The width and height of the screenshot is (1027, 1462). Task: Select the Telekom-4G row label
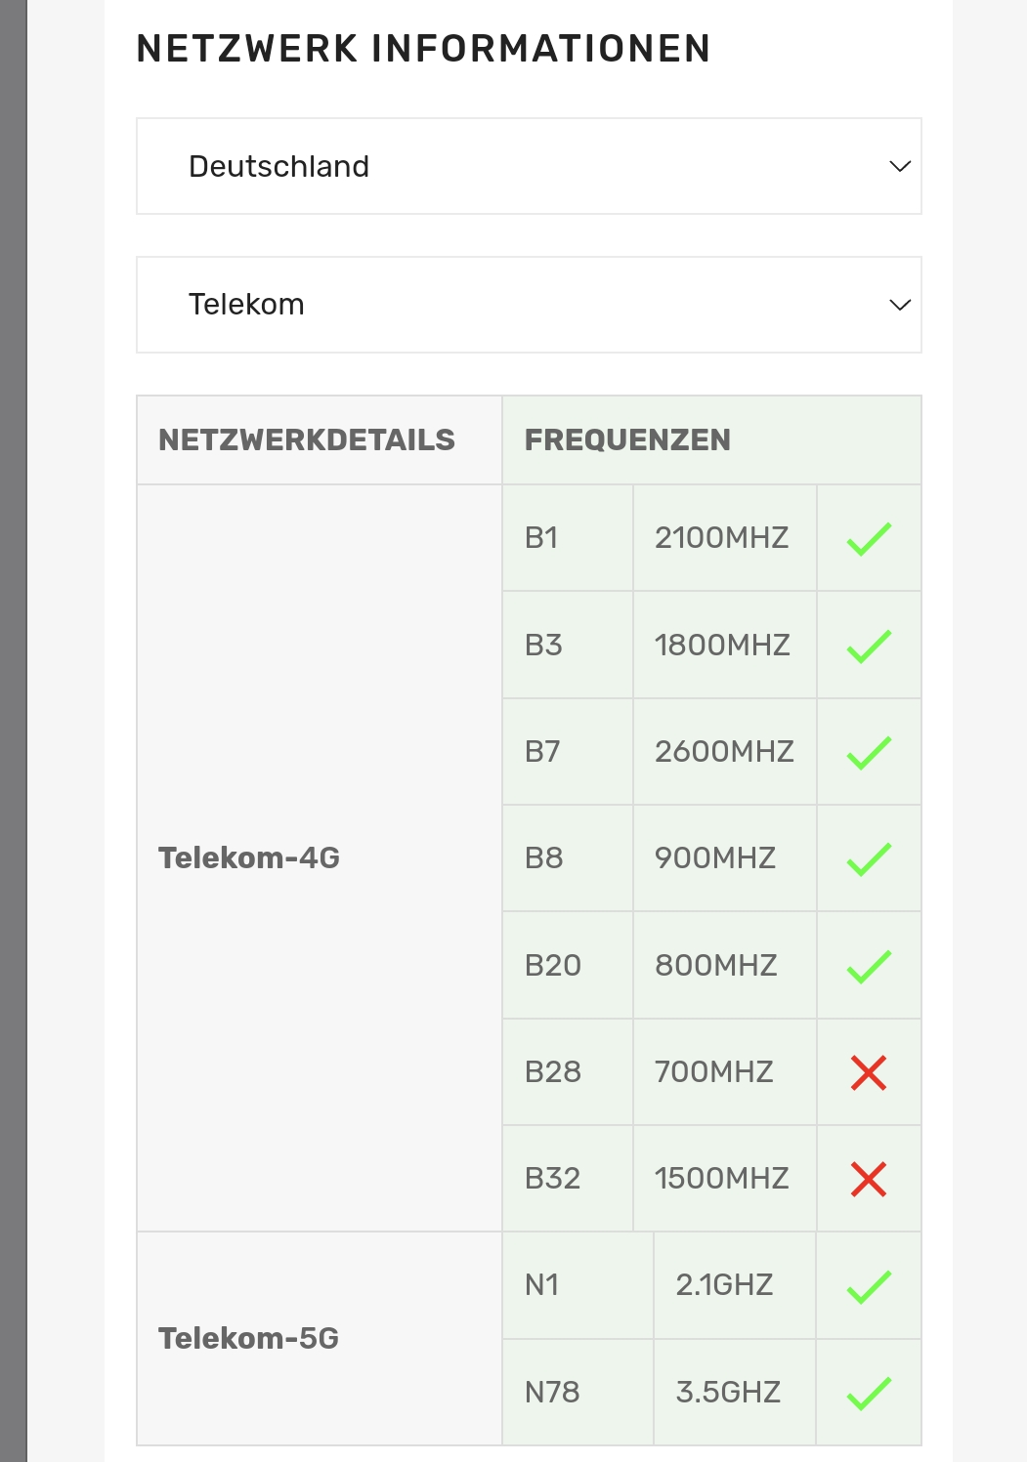[249, 857]
